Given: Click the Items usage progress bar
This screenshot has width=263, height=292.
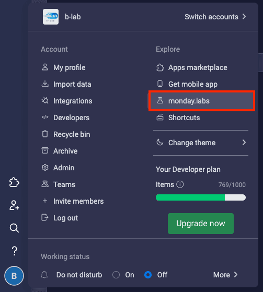Looking at the screenshot, I should 201,197.
